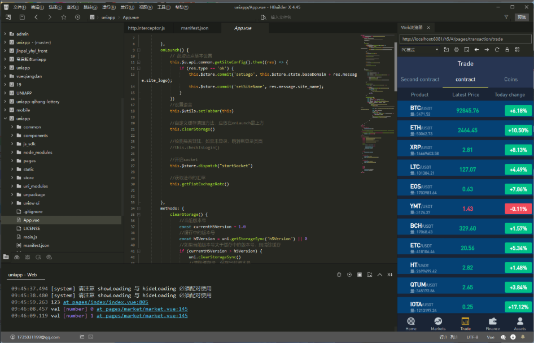534x343 pixels.
Task: Open main.js in the file tree
Action: (x=30, y=237)
